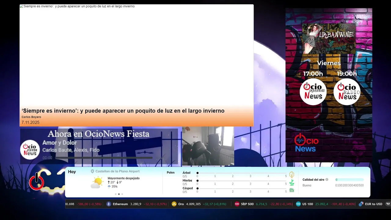Click the S&P 500 value 6.714,5
The width and height of the screenshot is (391, 220).
pos(262,204)
